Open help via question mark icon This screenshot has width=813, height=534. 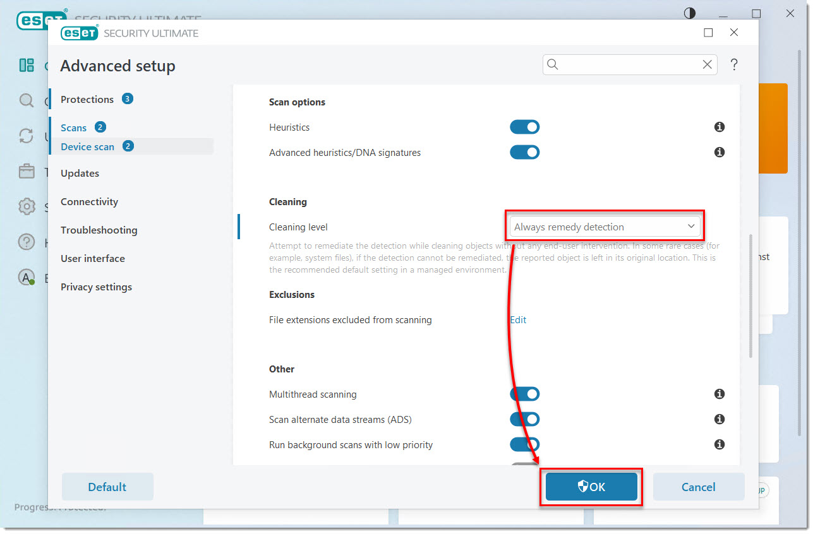tap(734, 64)
